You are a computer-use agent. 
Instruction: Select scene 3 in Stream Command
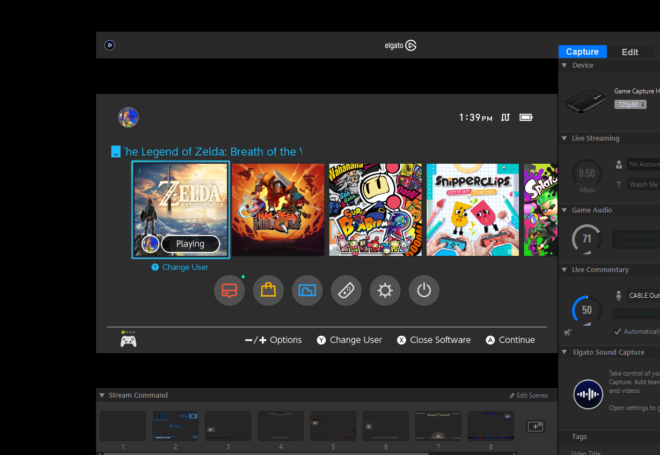tap(228, 426)
